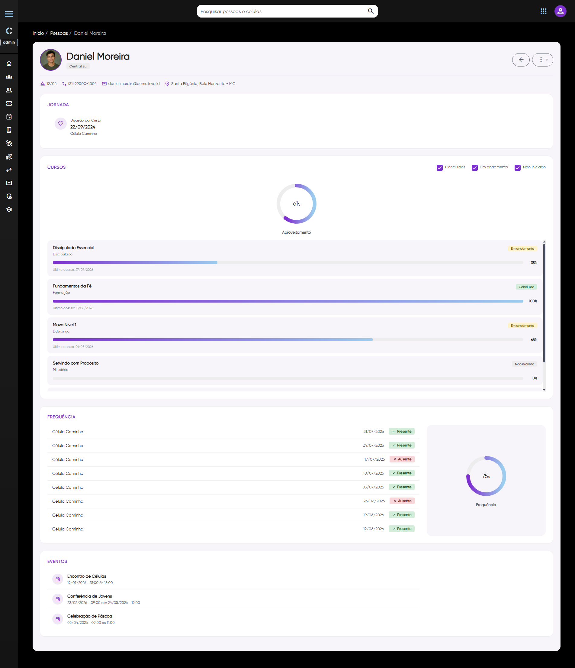Open the Encontro de Células event
Screen dimensions: 575x668
233,579
